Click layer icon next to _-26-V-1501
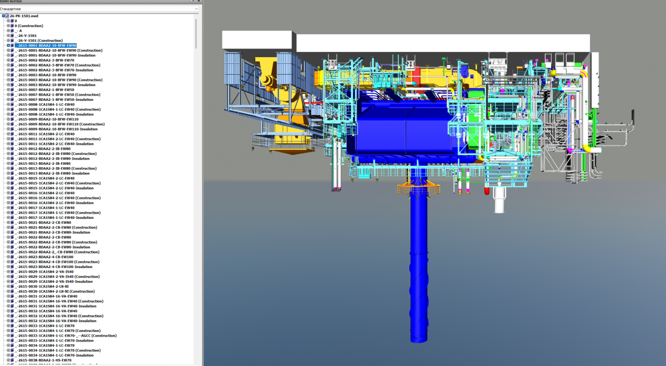666x366 pixels. coord(12,35)
